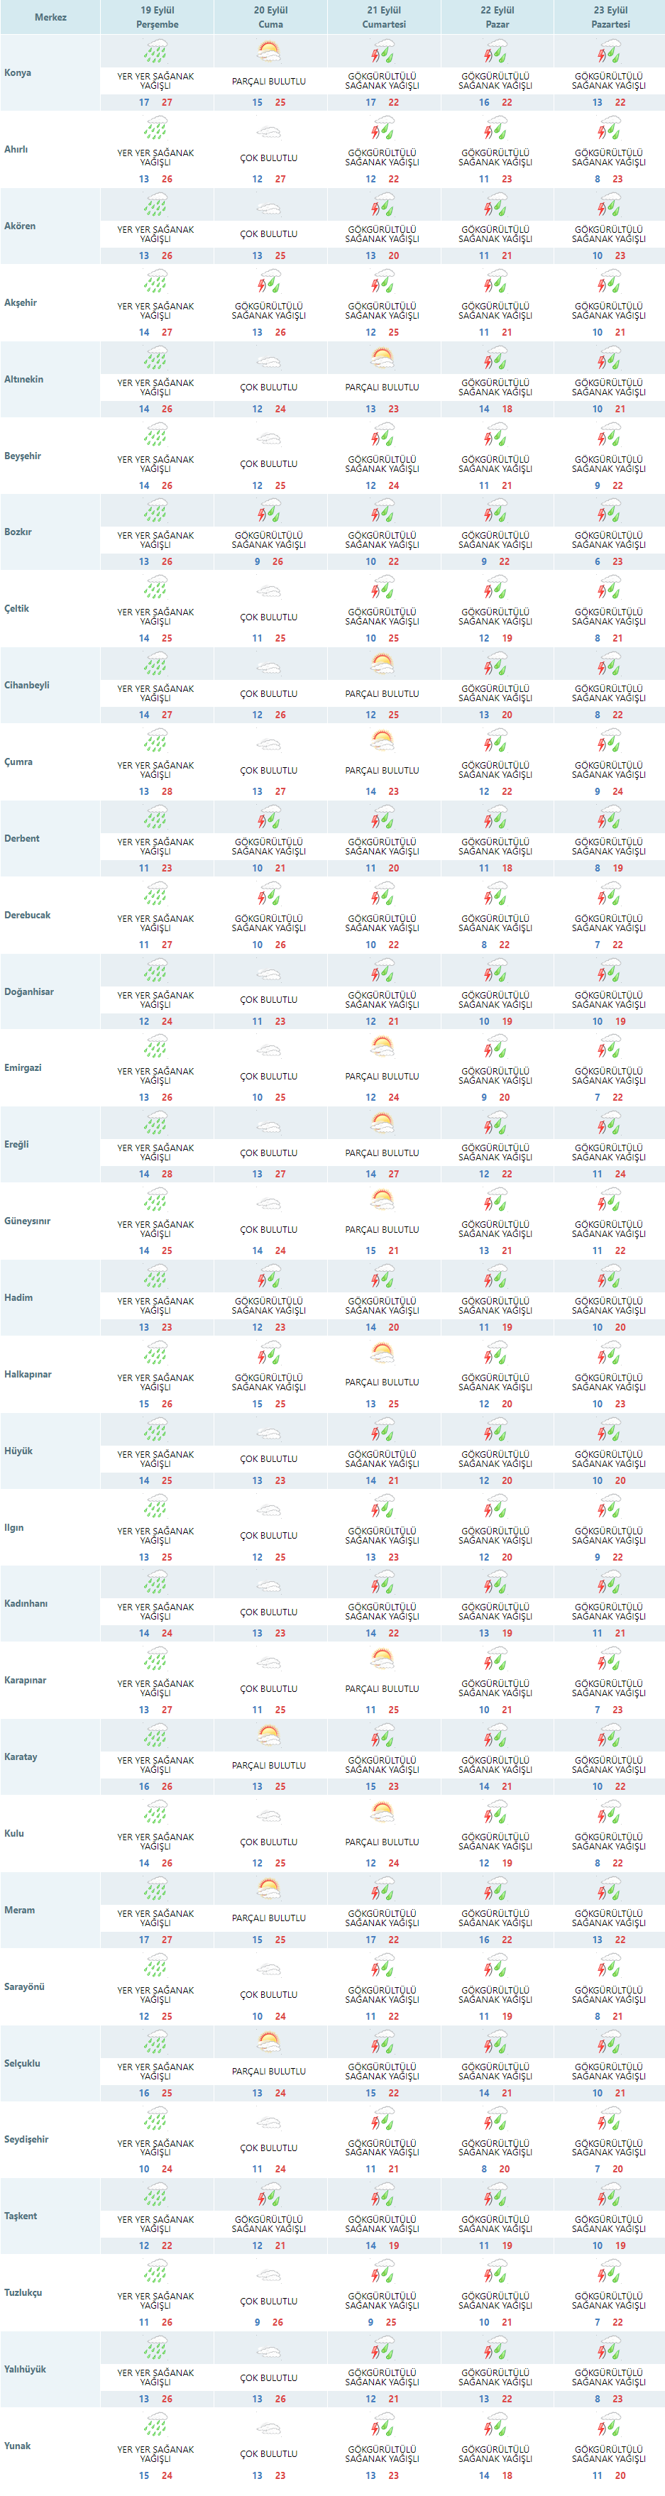
Task: Select Akşehir's thunderstorm icon for 20 Eylül
Action: coord(268,282)
